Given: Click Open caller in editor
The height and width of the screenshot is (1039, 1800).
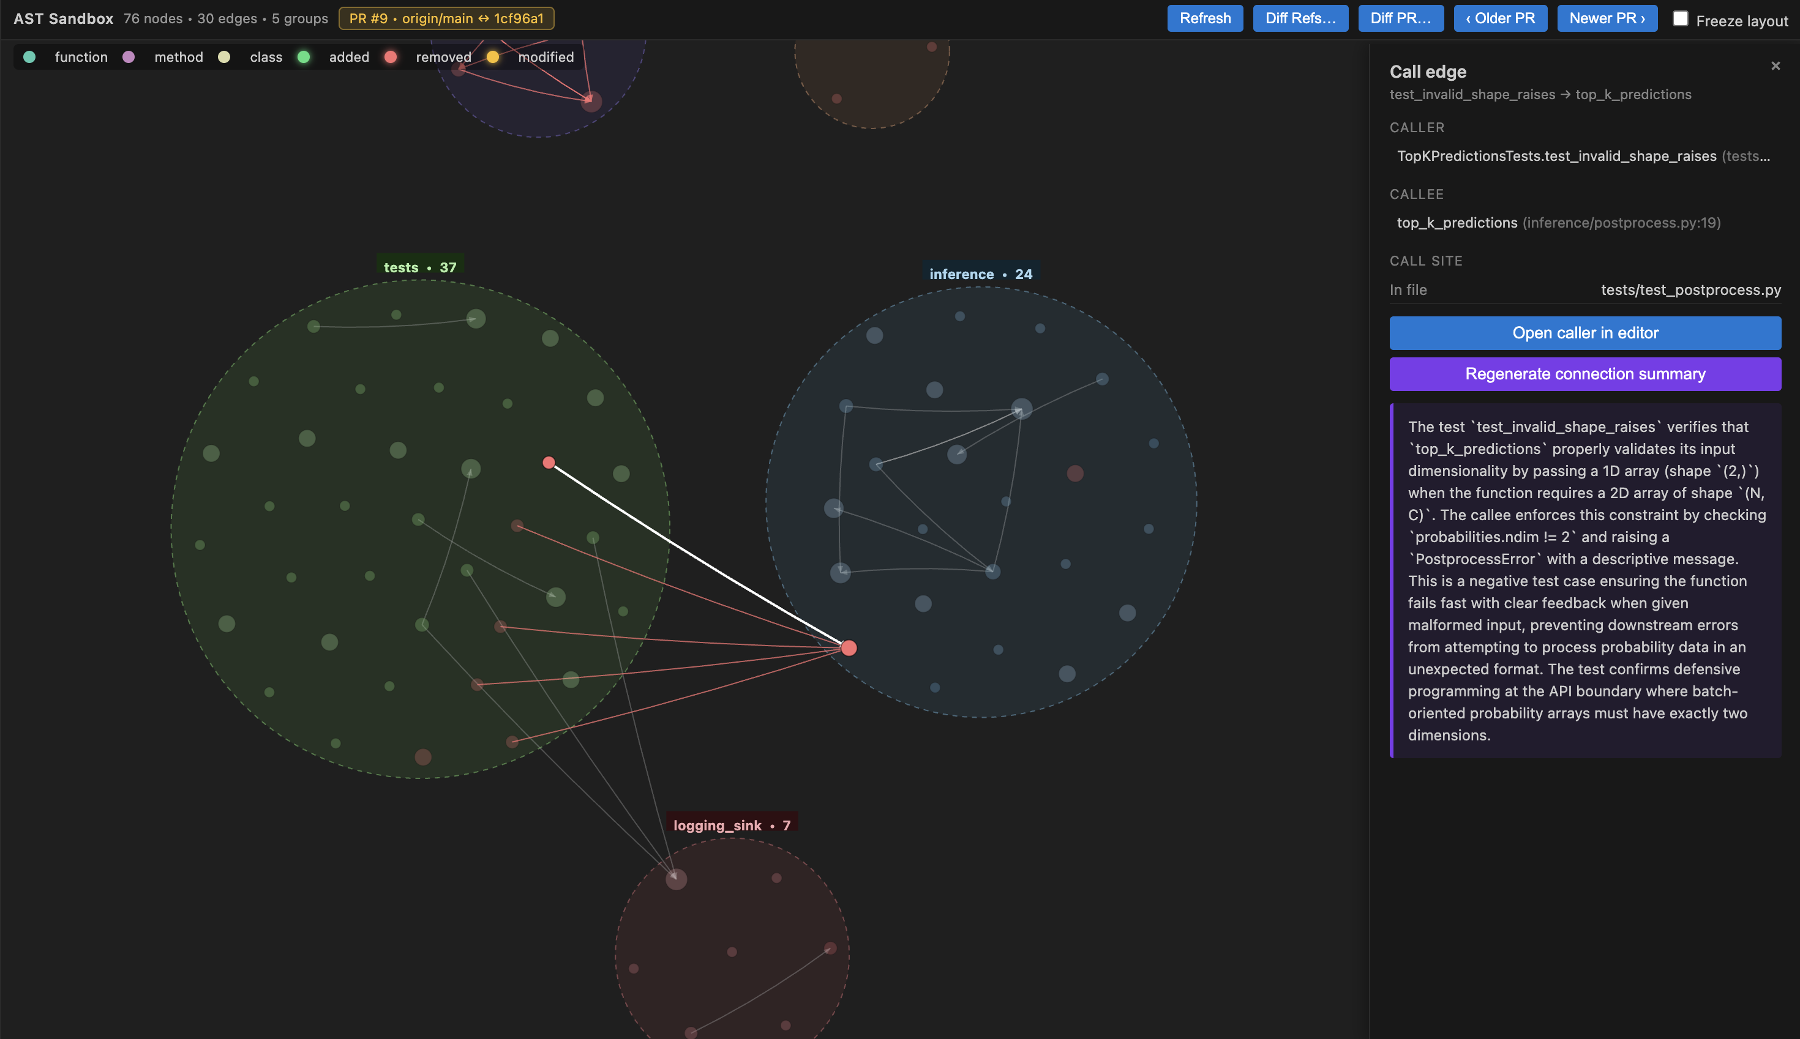Looking at the screenshot, I should (1584, 333).
